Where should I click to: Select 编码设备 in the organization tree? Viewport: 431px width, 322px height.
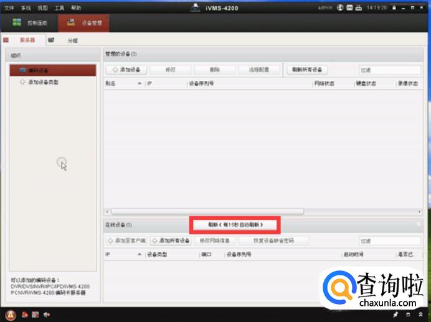53,70
